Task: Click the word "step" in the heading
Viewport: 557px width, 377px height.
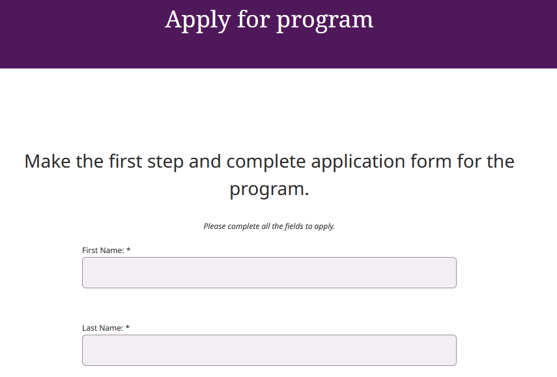Action: (x=165, y=162)
